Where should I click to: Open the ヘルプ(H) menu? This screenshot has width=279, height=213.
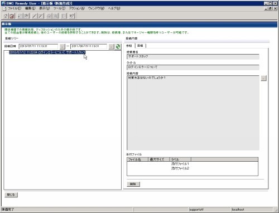pyautogui.click(x=114, y=8)
